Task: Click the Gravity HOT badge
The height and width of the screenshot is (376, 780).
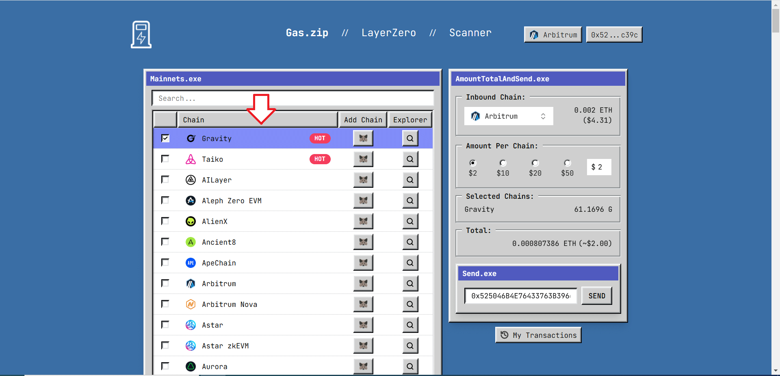Action: point(320,138)
